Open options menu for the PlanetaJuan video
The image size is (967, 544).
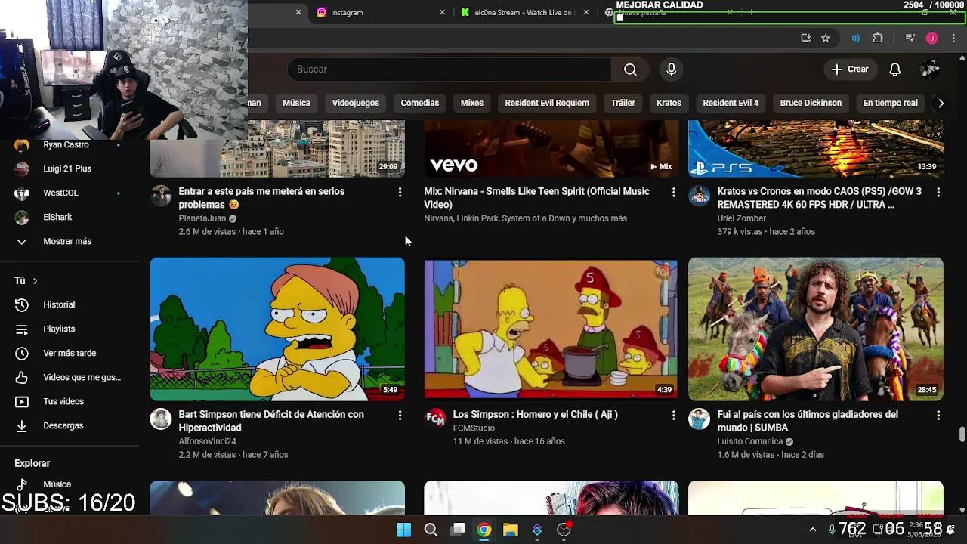pos(400,193)
